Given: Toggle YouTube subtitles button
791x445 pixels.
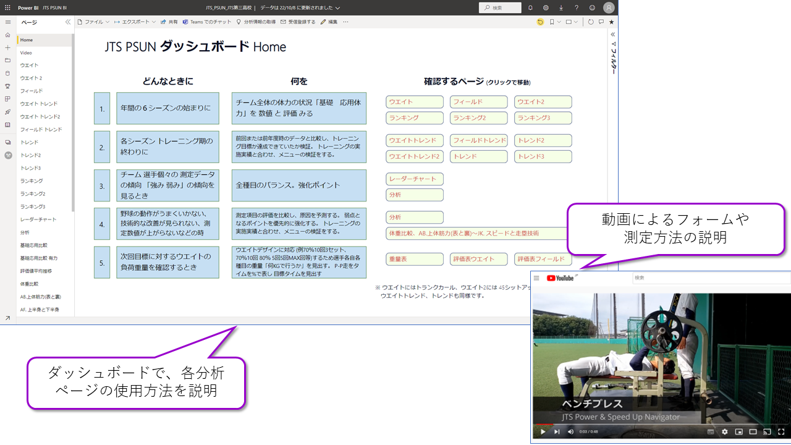Looking at the screenshot, I should tap(711, 431).
